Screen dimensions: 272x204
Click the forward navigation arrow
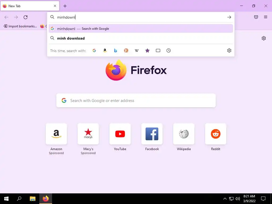click(x=16, y=17)
